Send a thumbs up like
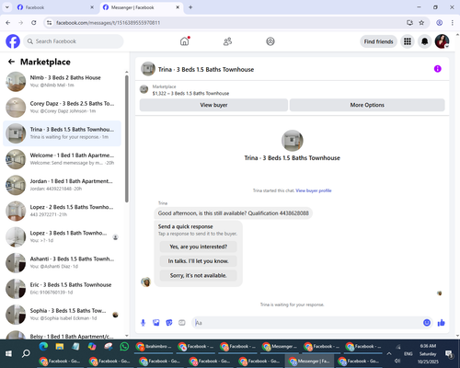The height and width of the screenshot is (368, 460). [x=441, y=323]
